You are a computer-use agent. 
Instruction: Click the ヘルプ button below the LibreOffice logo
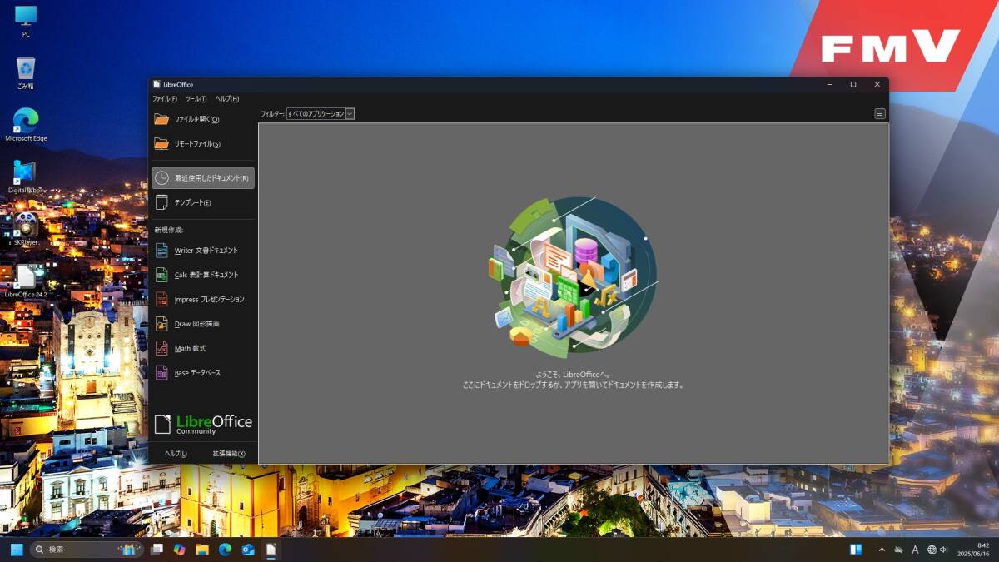176,454
